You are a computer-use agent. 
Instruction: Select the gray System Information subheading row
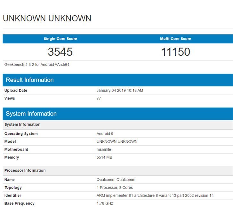tap(118, 125)
